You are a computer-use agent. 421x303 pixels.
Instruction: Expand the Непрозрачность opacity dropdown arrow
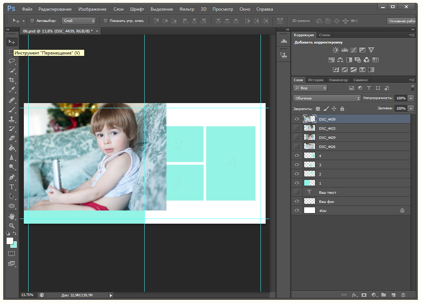click(x=411, y=98)
